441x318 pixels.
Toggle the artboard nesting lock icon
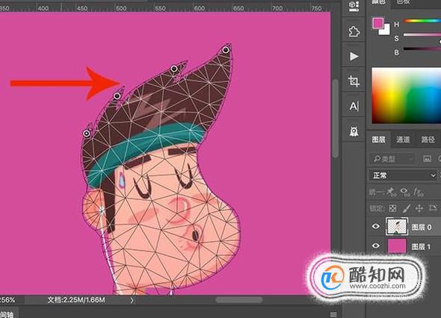(x=433, y=208)
